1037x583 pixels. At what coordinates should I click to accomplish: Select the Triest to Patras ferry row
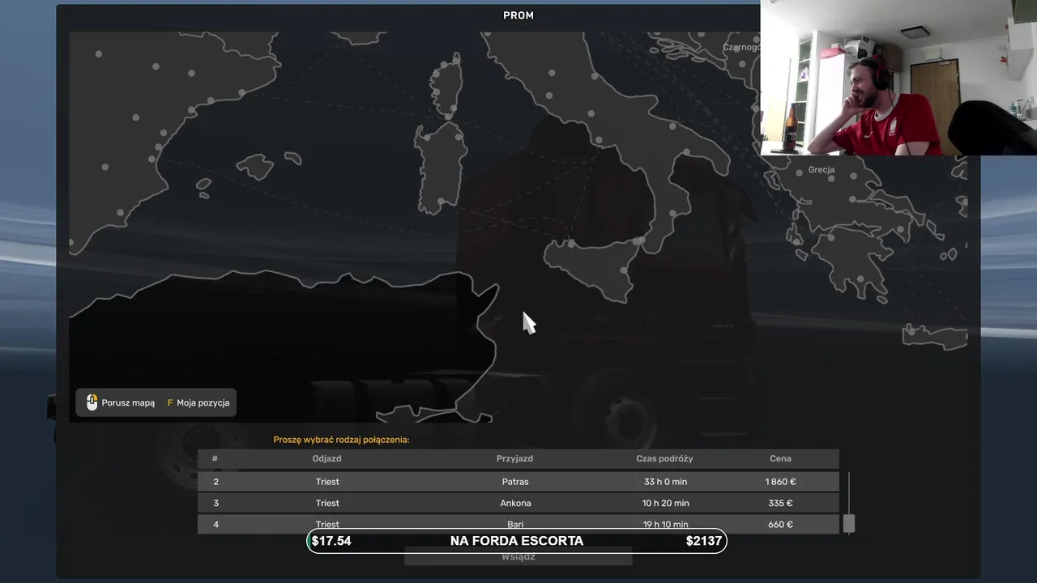pos(518,481)
